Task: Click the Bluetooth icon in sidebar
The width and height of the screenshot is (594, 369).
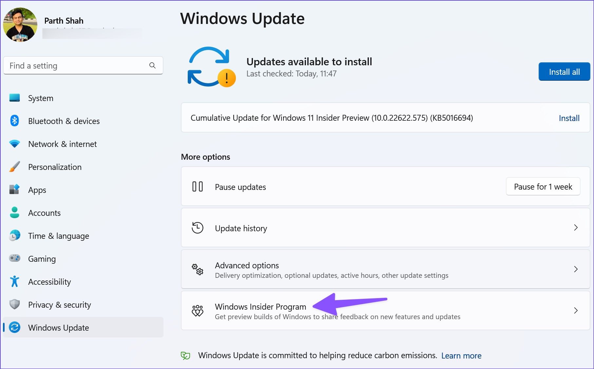Action: 14,121
